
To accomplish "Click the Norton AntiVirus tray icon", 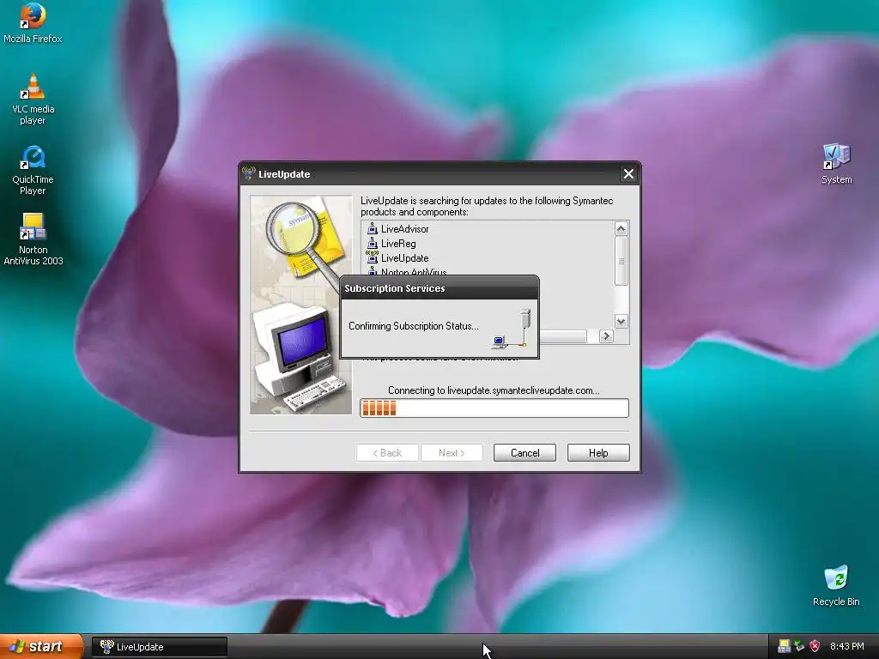I will 784,646.
